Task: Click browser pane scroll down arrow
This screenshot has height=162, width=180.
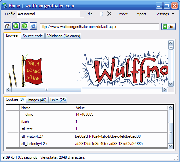Action: (x=171, y=84)
